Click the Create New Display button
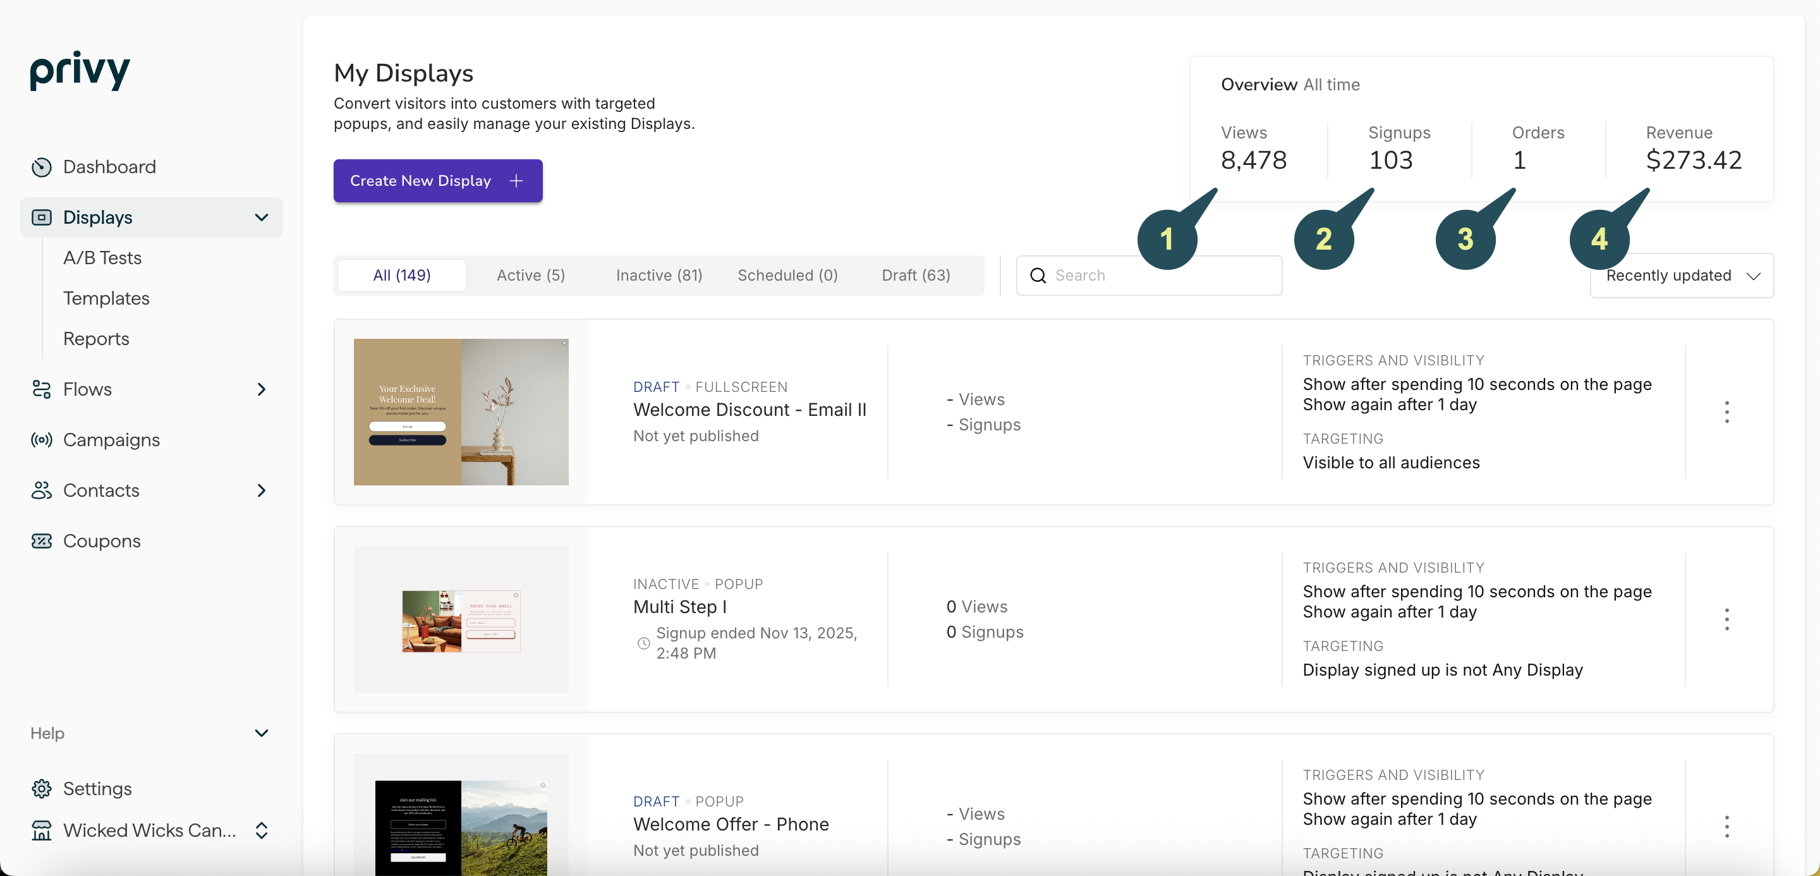The height and width of the screenshot is (876, 1820). [437, 180]
